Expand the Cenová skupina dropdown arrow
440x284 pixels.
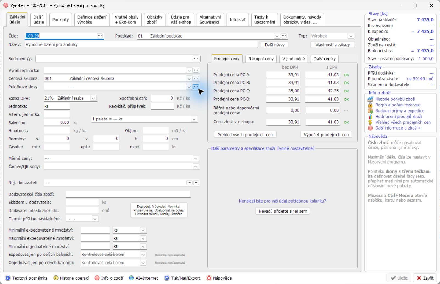click(x=189, y=78)
